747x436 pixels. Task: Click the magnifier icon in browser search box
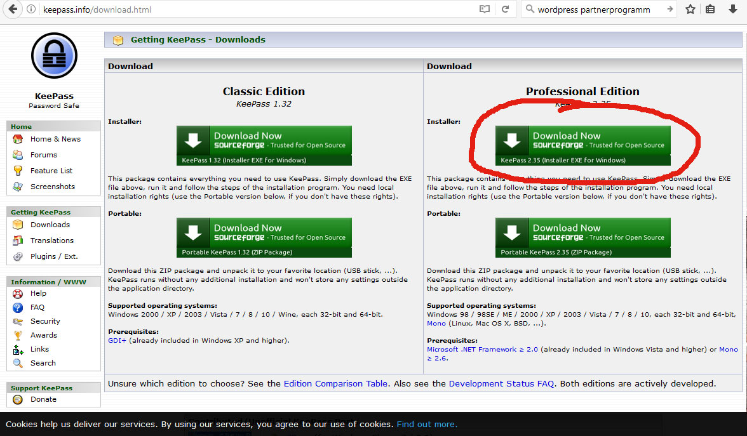tap(530, 9)
